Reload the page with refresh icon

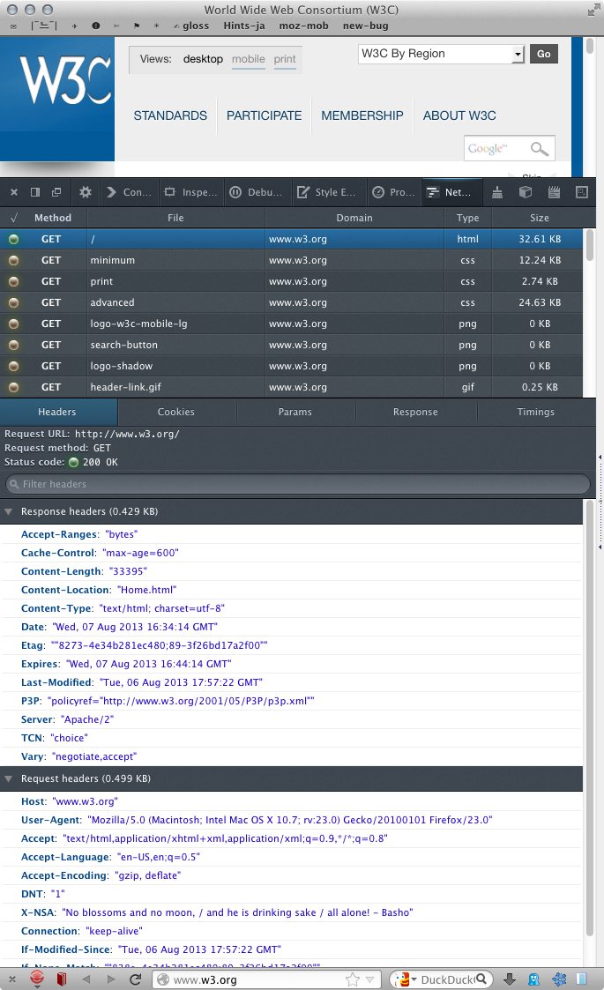(x=135, y=979)
